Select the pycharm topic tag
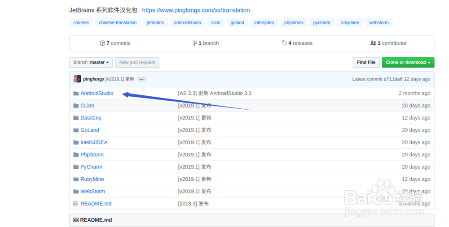The image size is (449, 227). click(x=321, y=22)
